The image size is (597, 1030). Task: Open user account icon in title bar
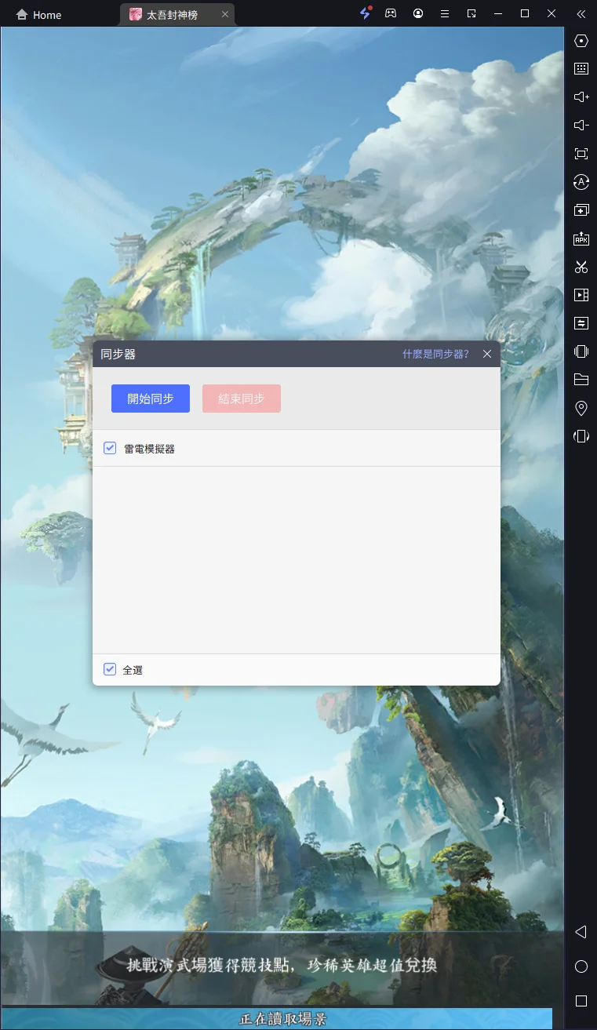click(418, 13)
